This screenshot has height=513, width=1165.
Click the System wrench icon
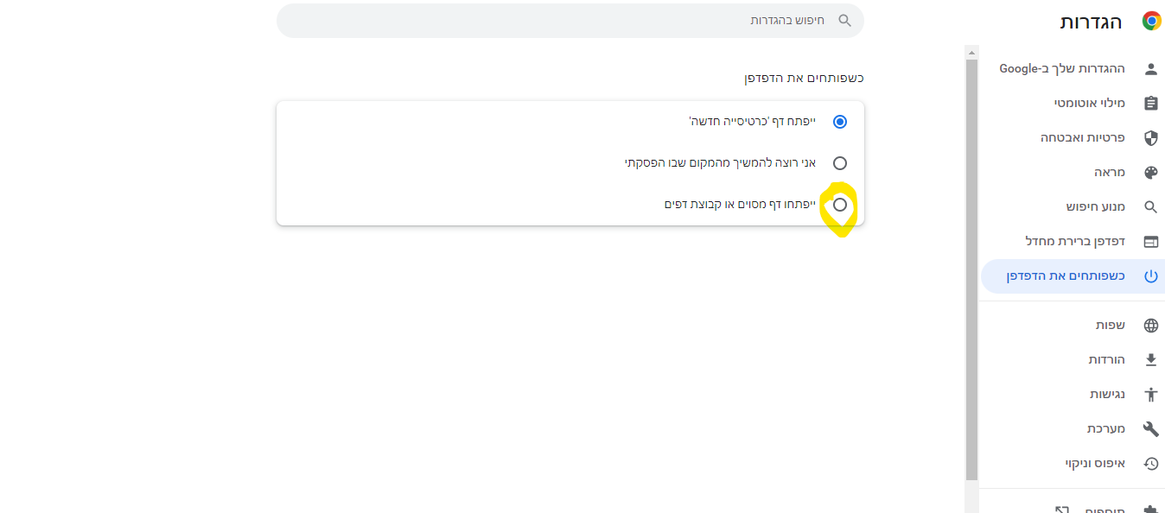(1150, 429)
